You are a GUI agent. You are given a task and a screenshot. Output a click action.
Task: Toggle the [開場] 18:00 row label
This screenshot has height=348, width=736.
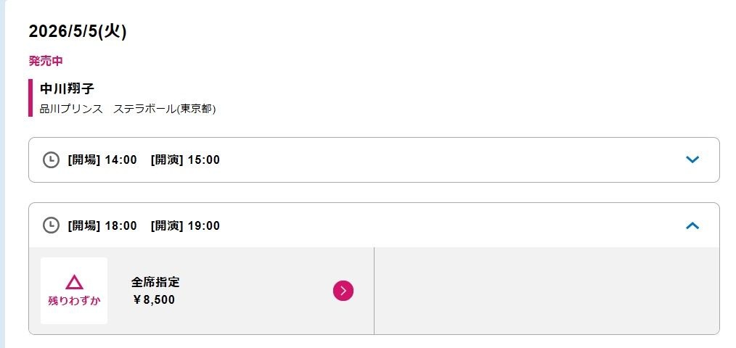click(x=102, y=225)
